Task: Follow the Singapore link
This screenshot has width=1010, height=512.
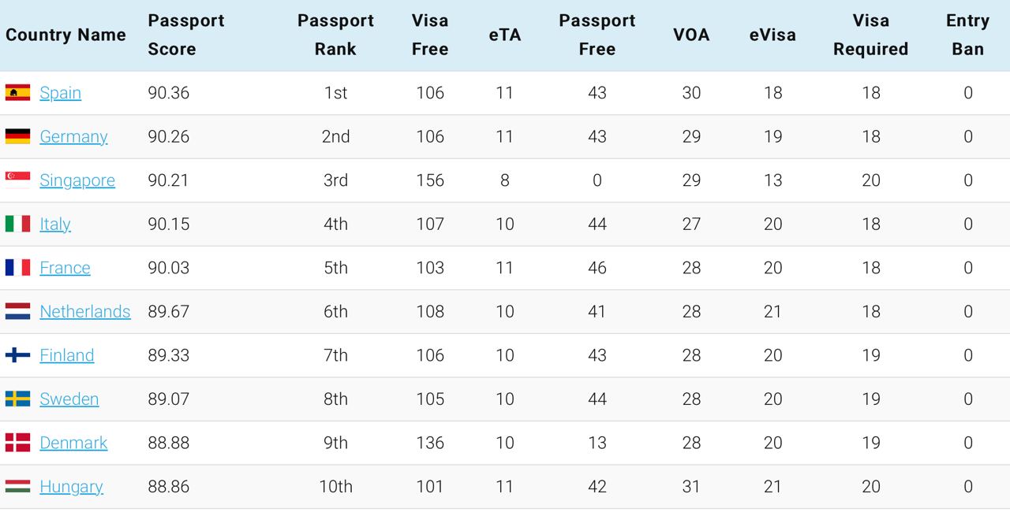Action: (x=77, y=180)
